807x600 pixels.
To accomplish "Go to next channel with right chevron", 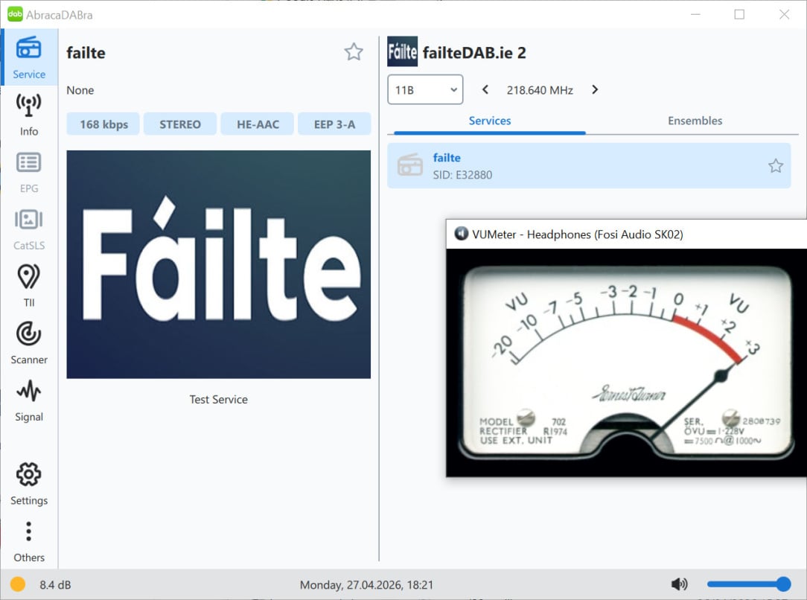I will pyautogui.click(x=595, y=89).
